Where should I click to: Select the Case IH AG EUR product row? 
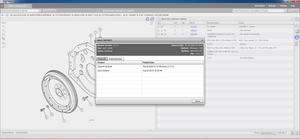pyautogui.click(x=150, y=67)
